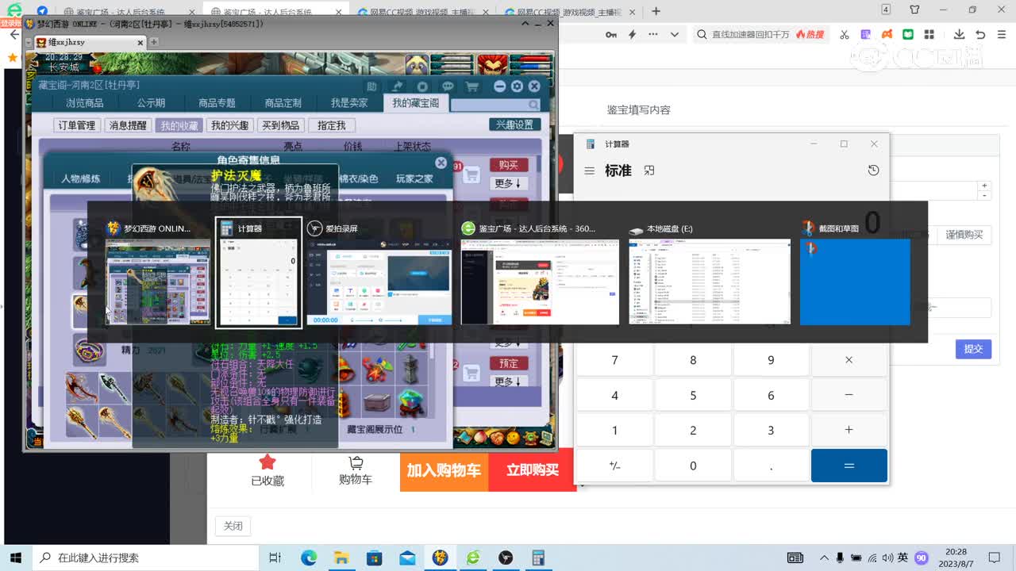Click the 藏宝阁 shopping cart icon
This screenshot has height=571, width=1016.
(x=472, y=86)
